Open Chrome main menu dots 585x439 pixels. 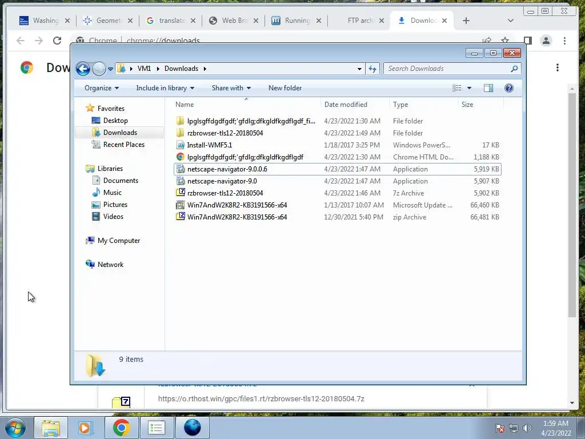565,41
